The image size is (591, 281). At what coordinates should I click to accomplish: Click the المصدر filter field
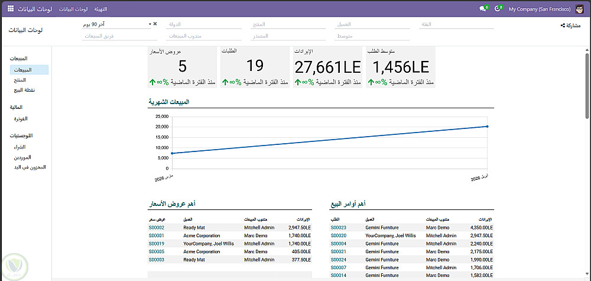point(288,36)
